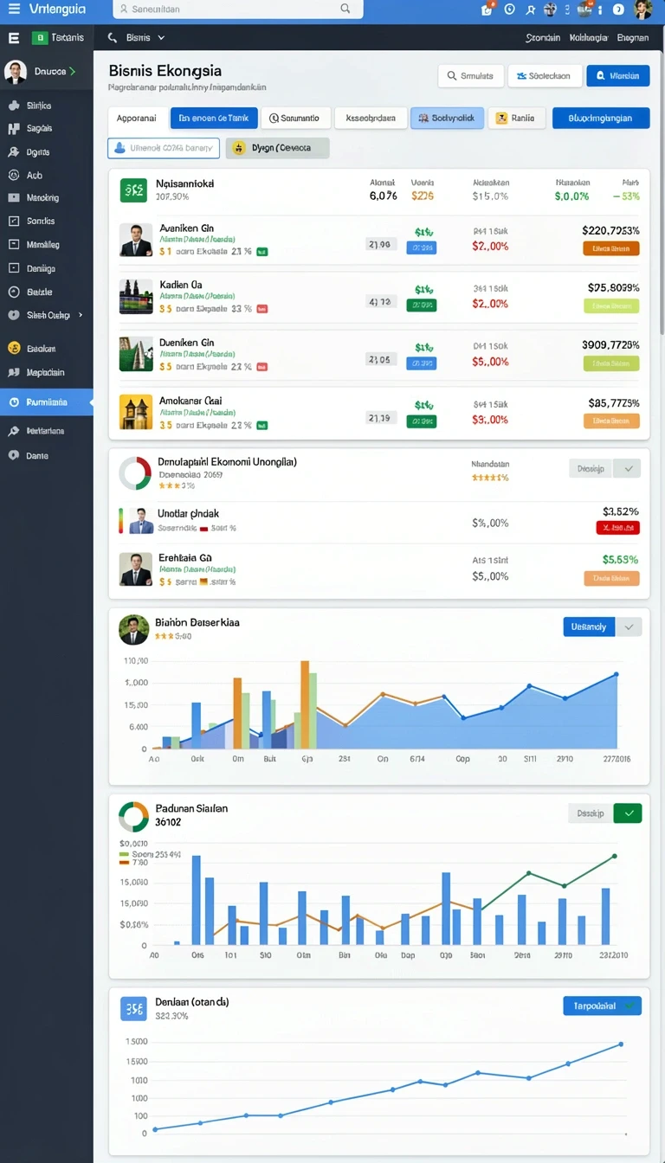Open the Mepaciain sidebar item
The width and height of the screenshot is (665, 1163).
point(47,372)
